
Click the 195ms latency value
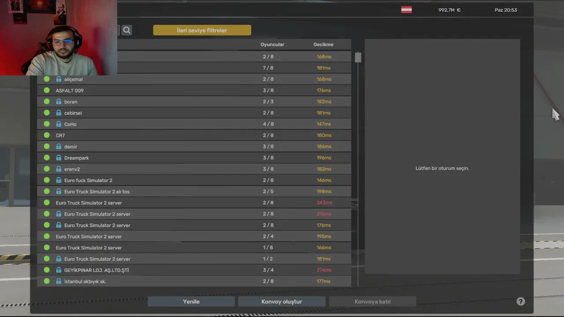click(324, 236)
